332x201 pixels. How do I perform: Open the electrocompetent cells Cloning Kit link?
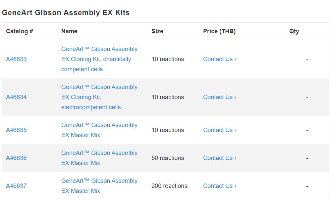99,97
